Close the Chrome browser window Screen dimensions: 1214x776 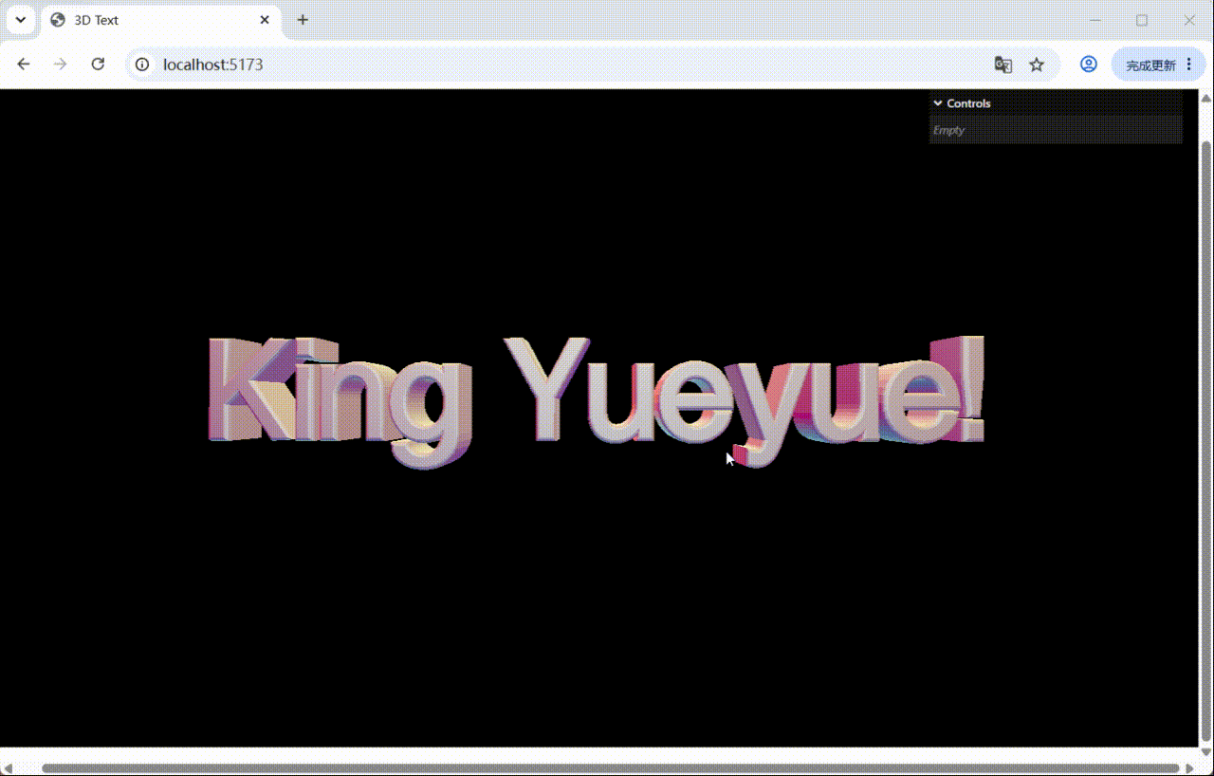(x=1189, y=20)
